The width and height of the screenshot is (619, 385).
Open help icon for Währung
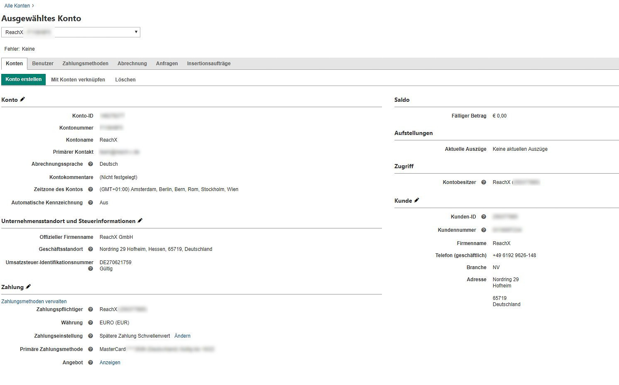click(91, 323)
